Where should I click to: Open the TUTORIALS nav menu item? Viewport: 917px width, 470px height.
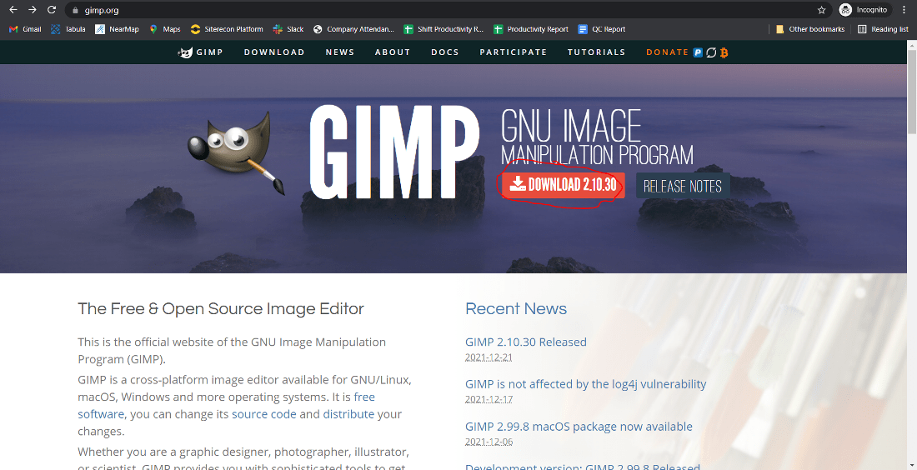coord(596,52)
